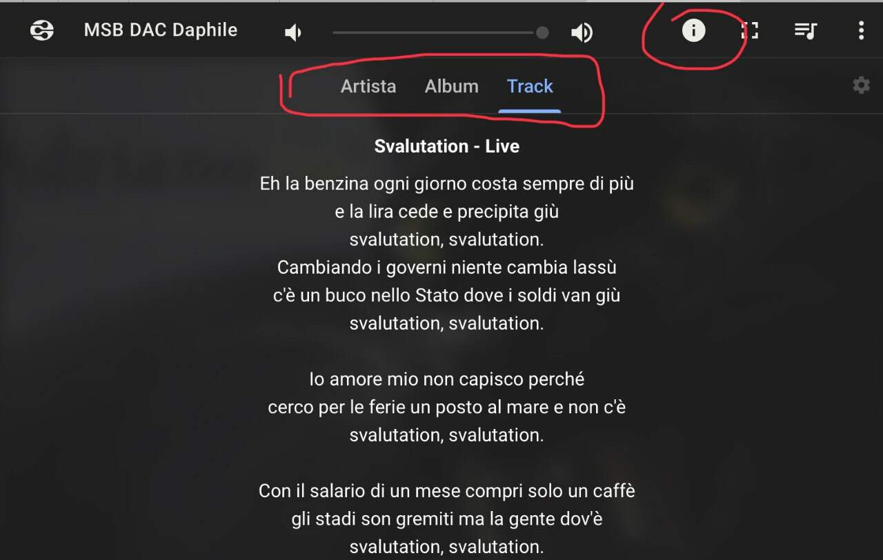883x560 pixels.
Task: Click the volume up speaker icon
Action: (582, 32)
